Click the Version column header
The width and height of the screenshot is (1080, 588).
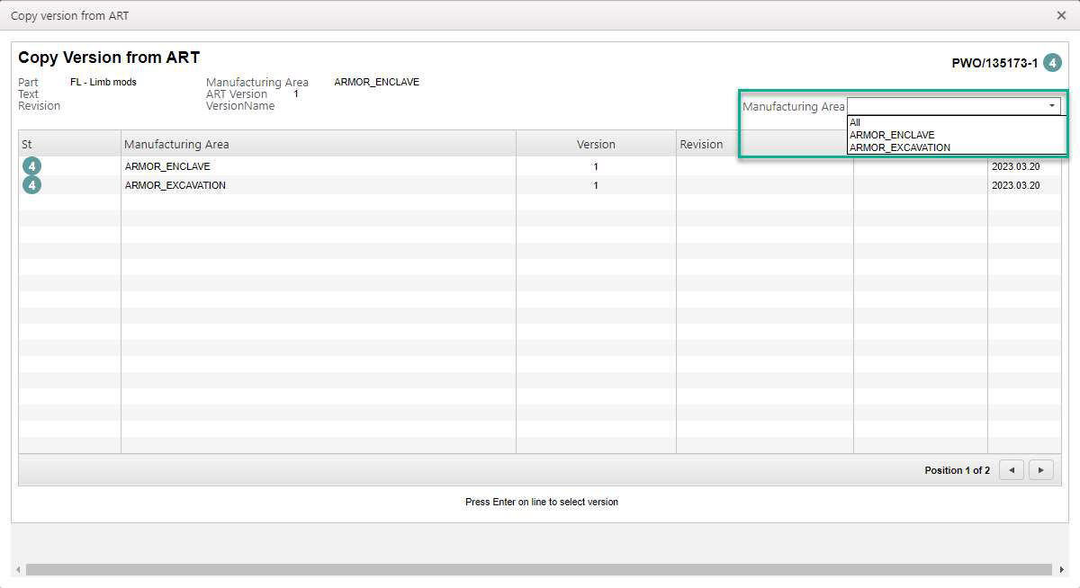[x=596, y=144]
